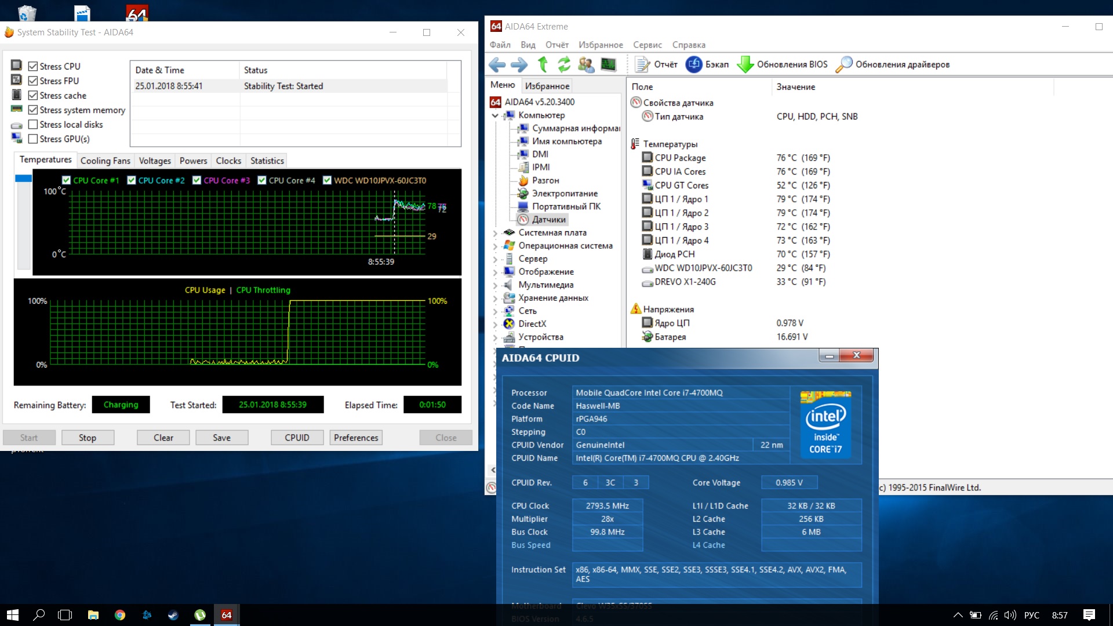The image size is (1113, 626).
Task: Expand the Отображение tree node
Action: pyautogui.click(x=495, y=272)
